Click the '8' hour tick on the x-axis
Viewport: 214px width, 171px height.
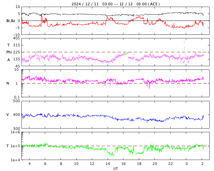tap(61, 164)
